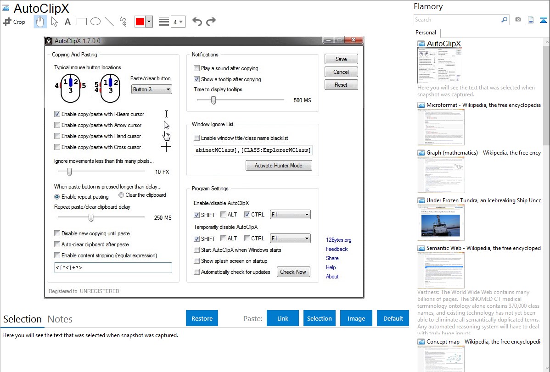Check Enable copy/paste with Arrow cursor

(57, 125)
